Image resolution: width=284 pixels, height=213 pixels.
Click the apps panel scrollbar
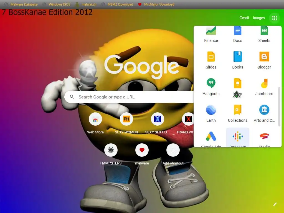279,106
